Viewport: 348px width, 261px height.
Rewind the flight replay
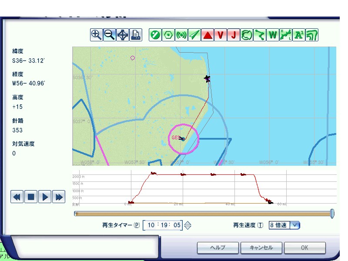17,197
